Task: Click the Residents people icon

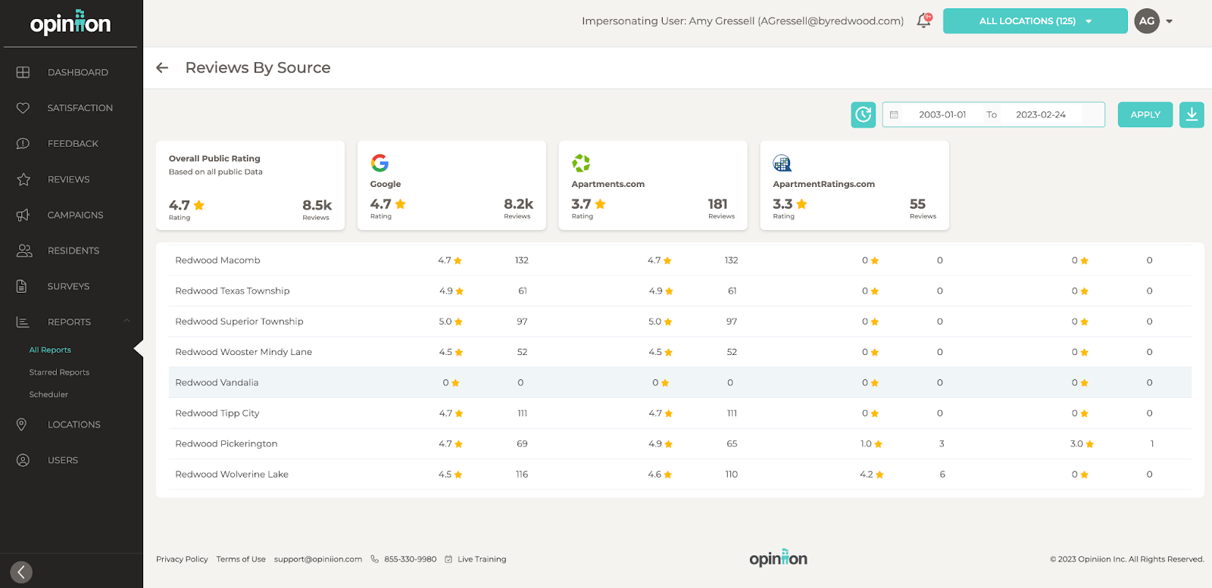Action: click(x=24, y=250)
